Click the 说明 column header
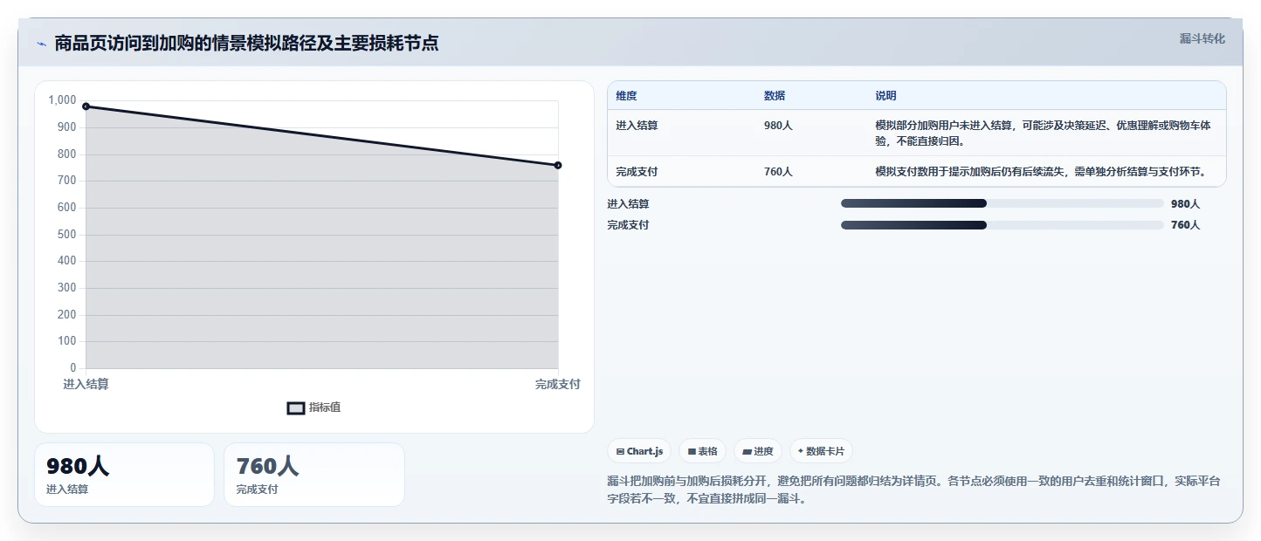The height and width of the screenshot is (541, 1261). coord(886,96)
